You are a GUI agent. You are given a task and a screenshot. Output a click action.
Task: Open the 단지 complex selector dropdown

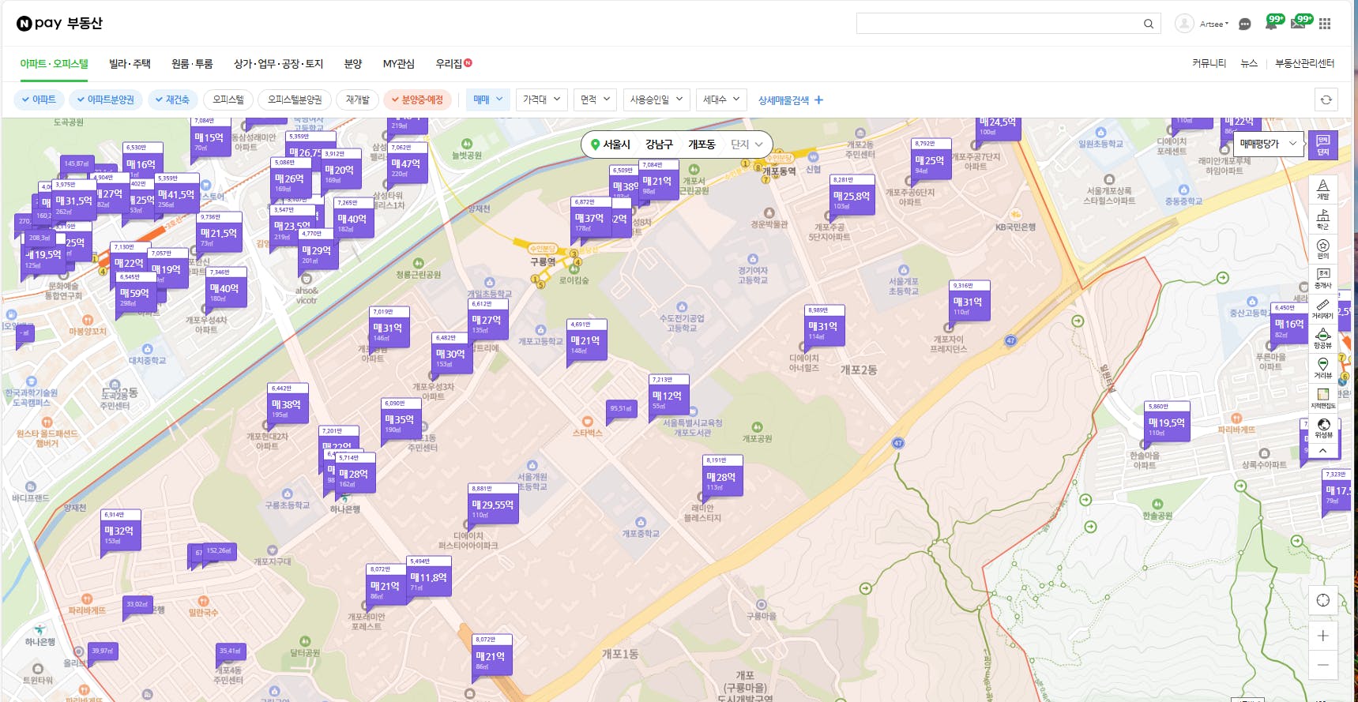tap(747, 145)
